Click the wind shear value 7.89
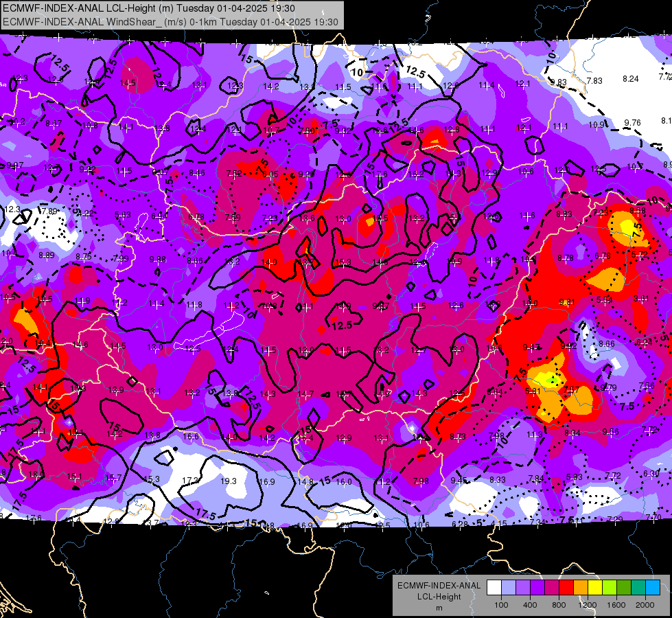Image resolution: width=672 pixels, height=618 pixels. [x=49, y=211]
